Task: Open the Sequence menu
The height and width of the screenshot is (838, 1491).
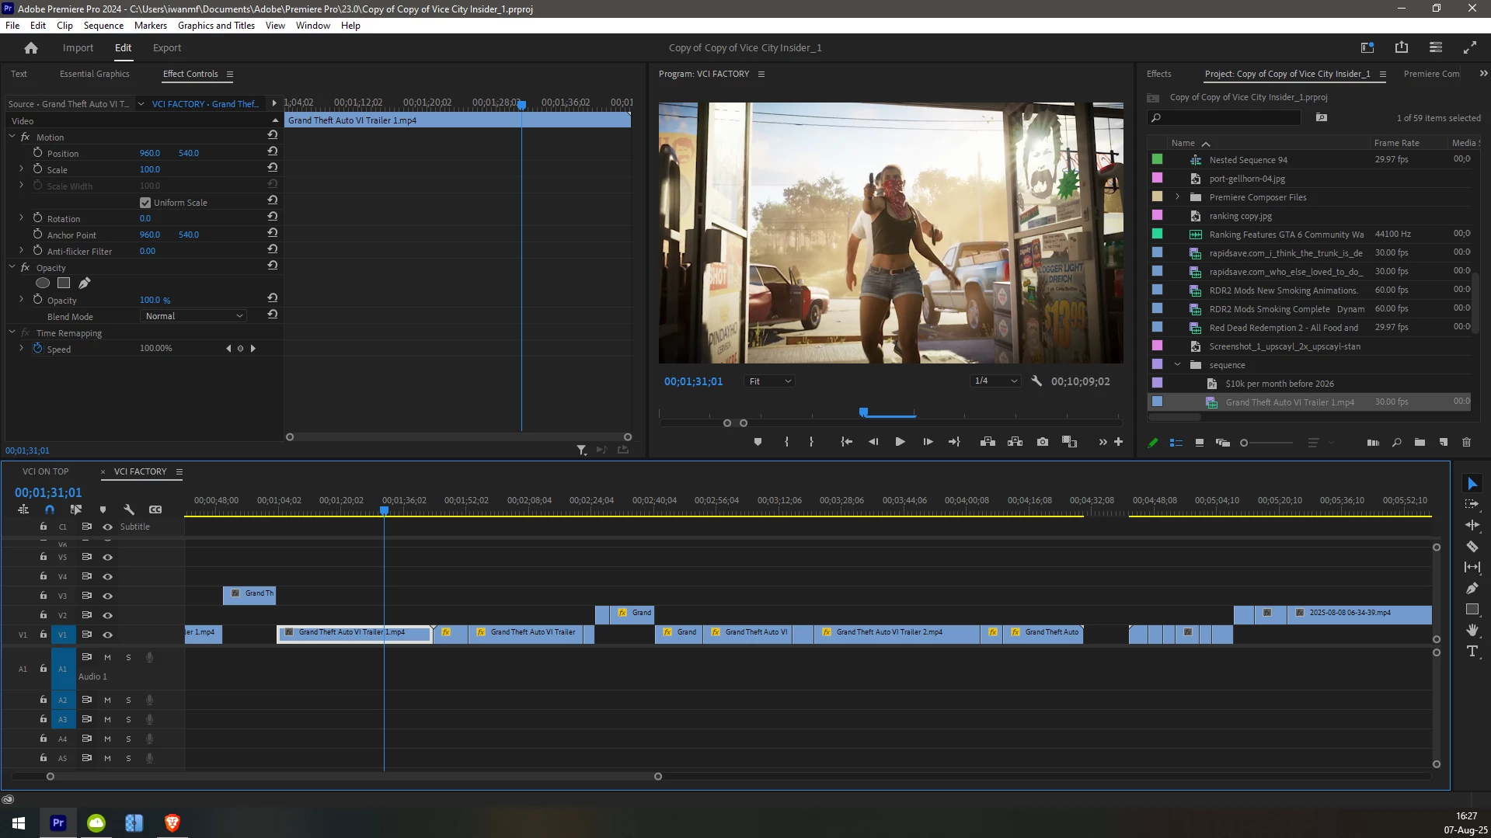Action: tap(103, 26)
